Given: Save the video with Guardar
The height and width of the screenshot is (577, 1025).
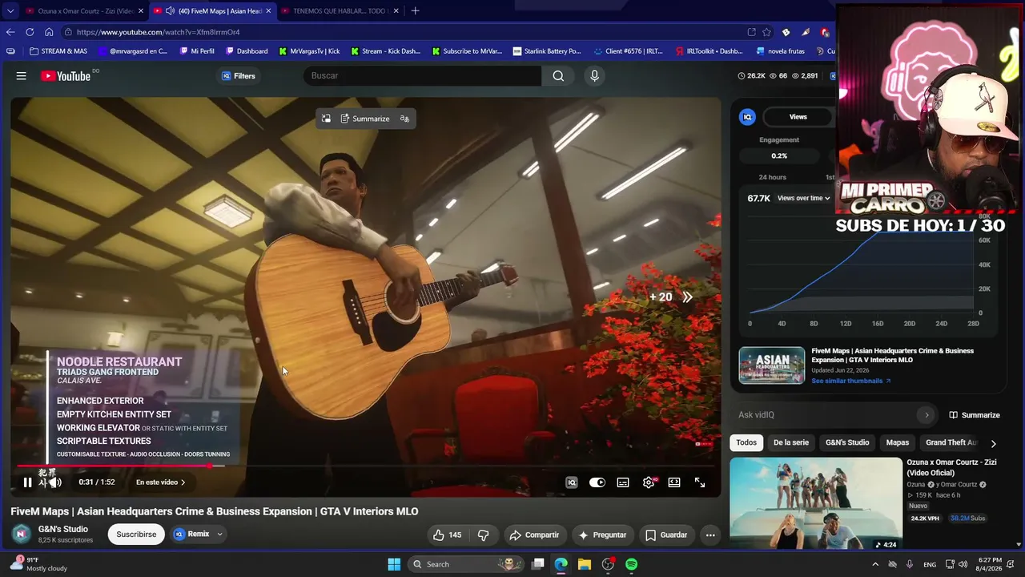Looking at the screenshot, I should [666, 535].
